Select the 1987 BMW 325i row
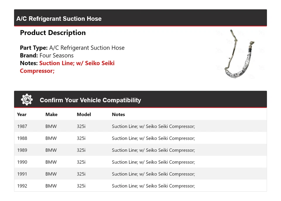The height and width of the screenshot is (201, 281). pos(140,126)
